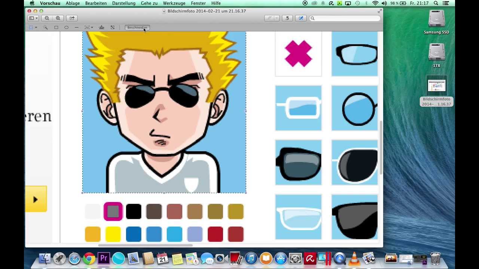The width and height of the screenshot is (479, 269).
Task: Select the line tool
Action: click(x=76, y=27)
